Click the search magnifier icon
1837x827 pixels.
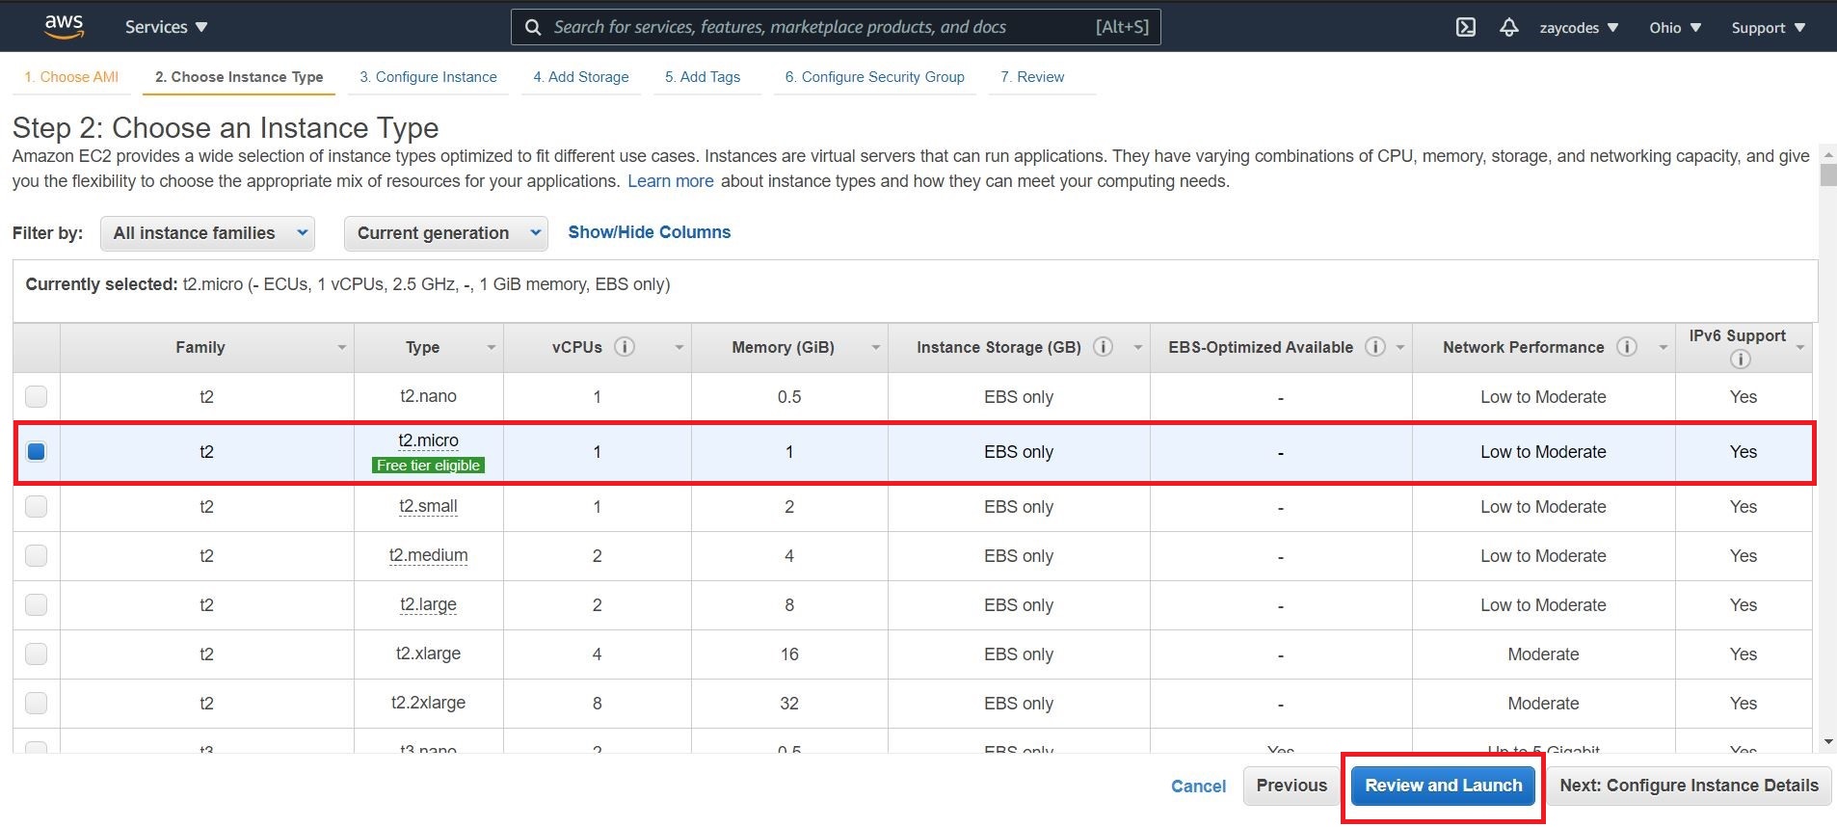(533, 27)
